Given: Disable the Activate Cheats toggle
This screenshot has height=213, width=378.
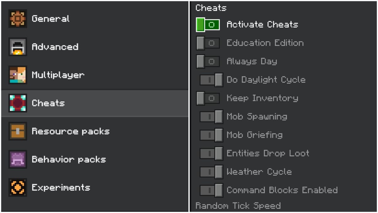Looking at the screenshot, I should pos(207,24).
